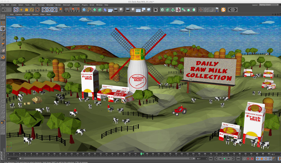281x163 pixels.
Task: Open the Character menu
Action: 76,5
